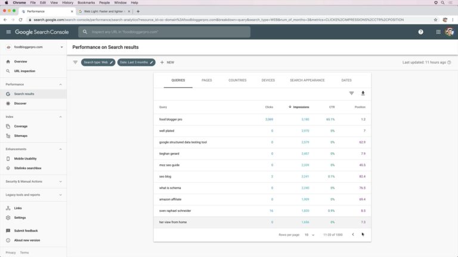Sort table by Impressions column
458x257 pixels.
(x=299, y=107)
